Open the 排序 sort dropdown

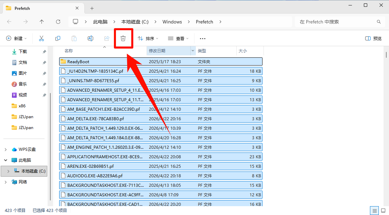point(148,38)
